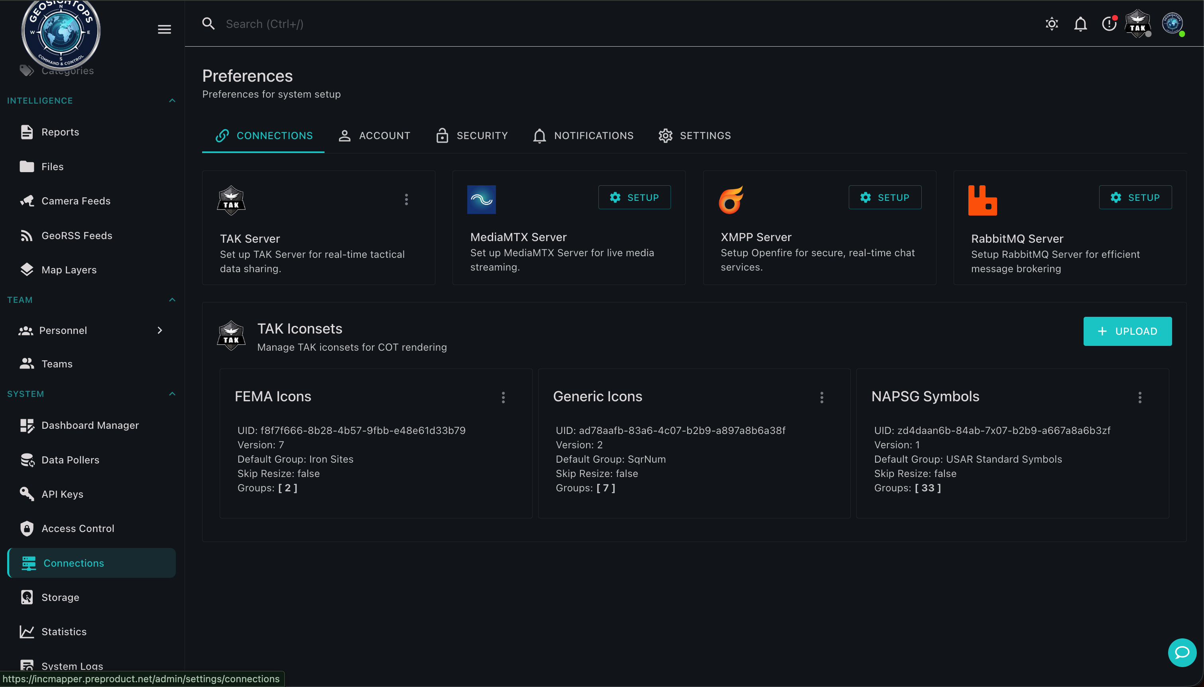Open Access Control

(x=92, y=528)
